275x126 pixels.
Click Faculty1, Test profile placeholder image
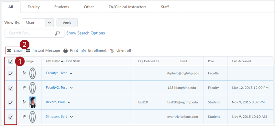[x=32, y=73]
